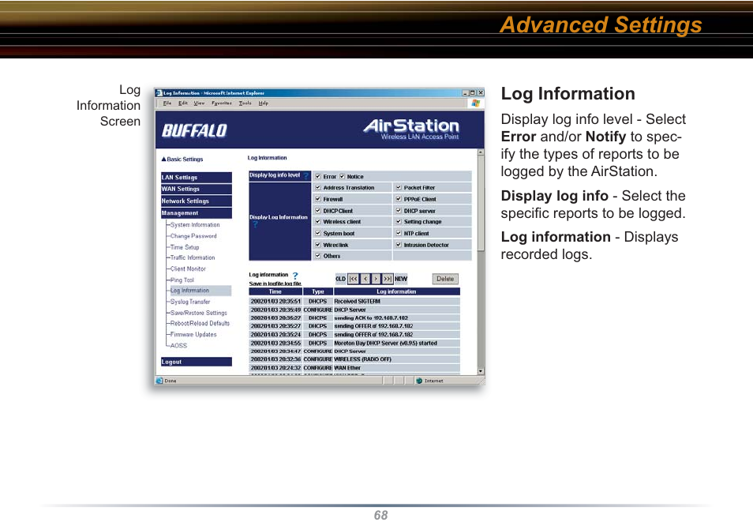Open the View menu
This screenshot has height=522, width=753.
coord(199,103)
